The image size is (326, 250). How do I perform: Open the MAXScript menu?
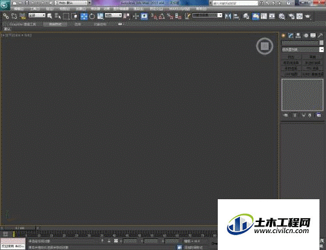tap(179, 9)
